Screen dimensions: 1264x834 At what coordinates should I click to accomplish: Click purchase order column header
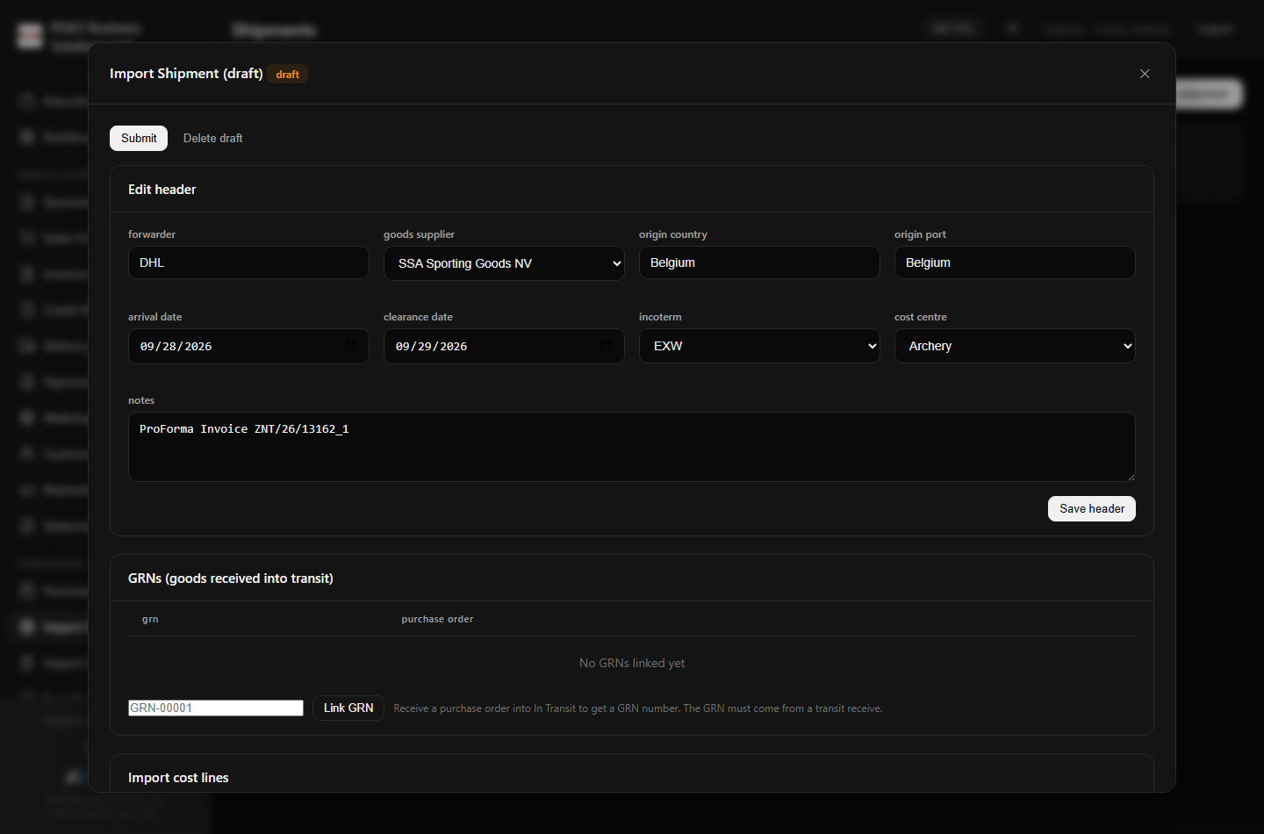[437, 619]
